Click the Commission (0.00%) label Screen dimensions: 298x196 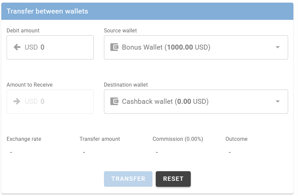pyautogui.click(x=178, y=139)
